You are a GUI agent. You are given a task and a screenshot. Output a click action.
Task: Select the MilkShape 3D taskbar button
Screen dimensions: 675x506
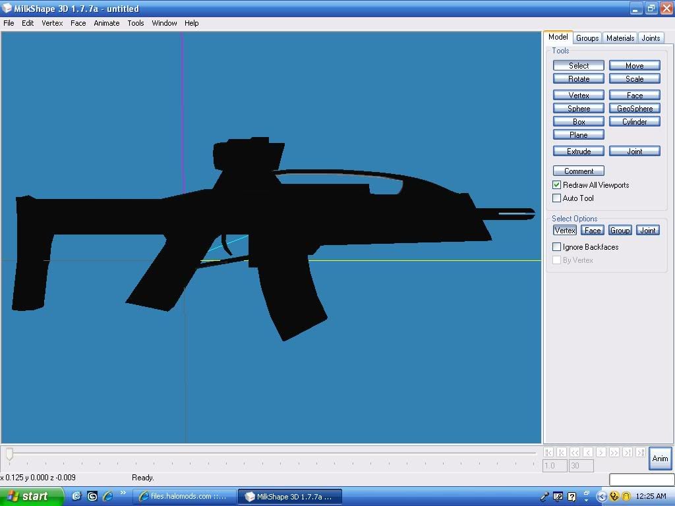tap(290, 496)
